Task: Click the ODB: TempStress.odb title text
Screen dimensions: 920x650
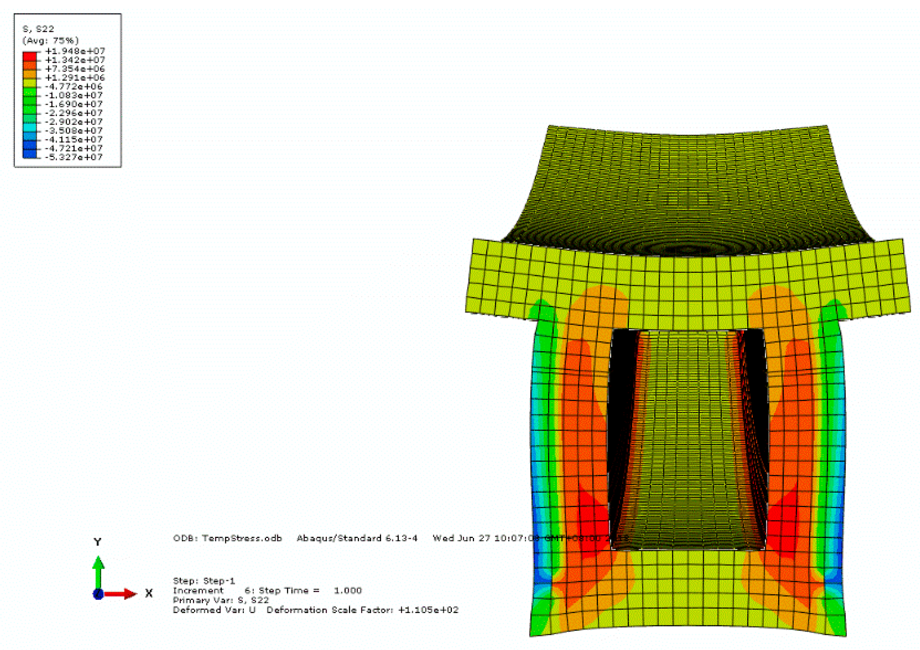Action: pyautogui.click(x=227, y=538)
